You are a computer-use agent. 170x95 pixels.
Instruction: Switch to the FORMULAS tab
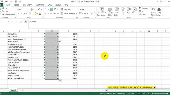40,5
